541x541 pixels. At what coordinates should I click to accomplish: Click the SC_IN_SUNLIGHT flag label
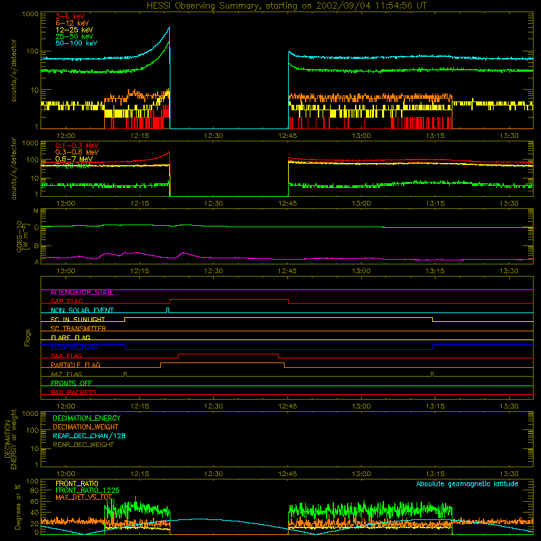(x=78, y=319)
